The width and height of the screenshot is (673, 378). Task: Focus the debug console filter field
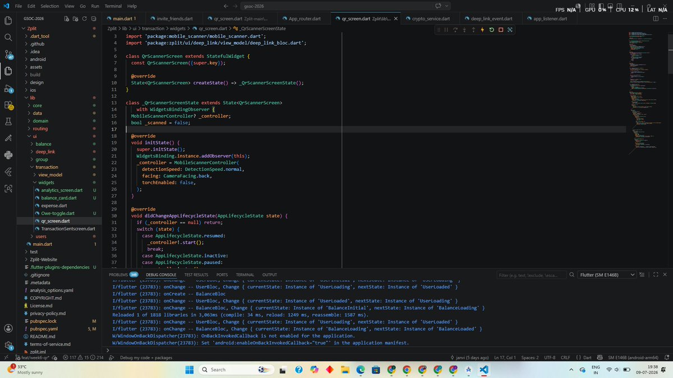[x=532, y=275]
